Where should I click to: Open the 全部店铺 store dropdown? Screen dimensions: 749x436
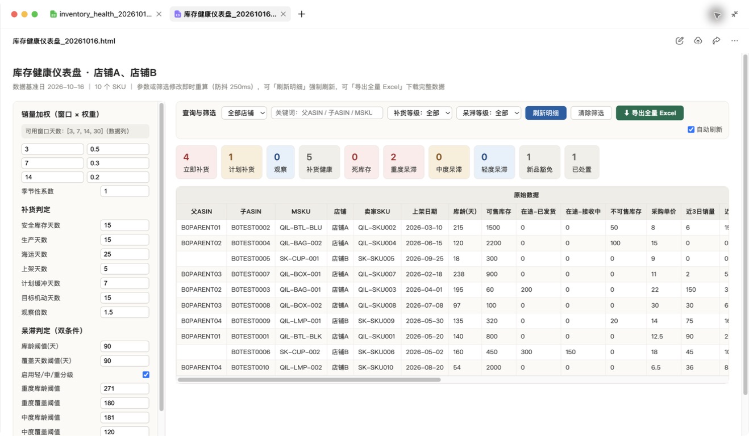point(244,113)
